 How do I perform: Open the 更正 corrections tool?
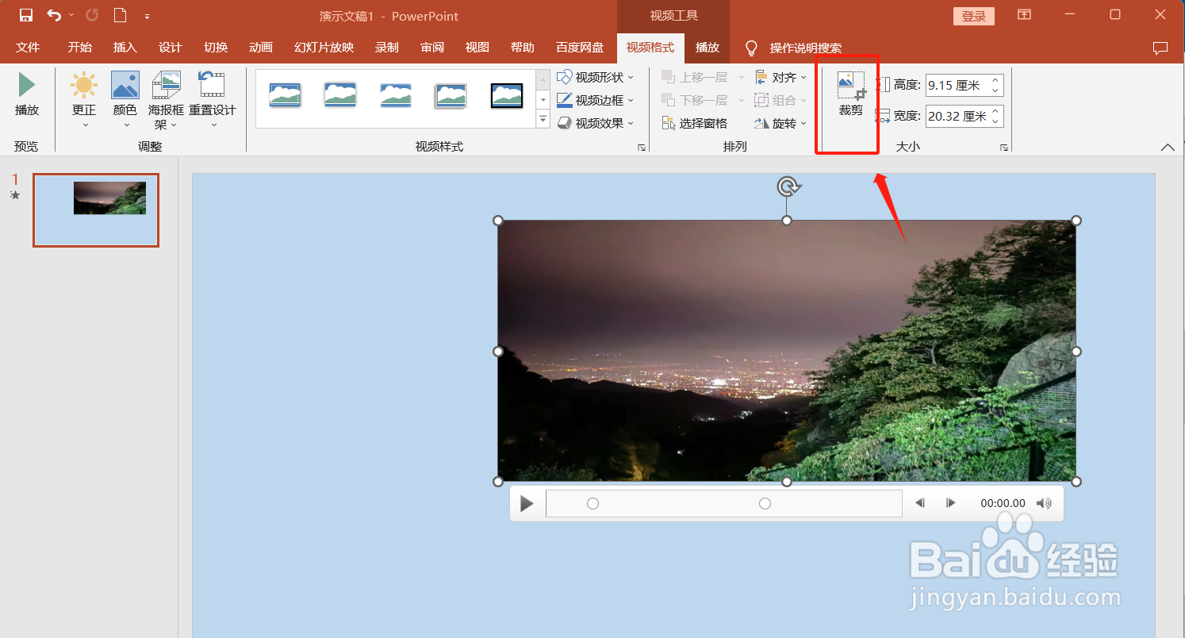click(x=83, y=99)
